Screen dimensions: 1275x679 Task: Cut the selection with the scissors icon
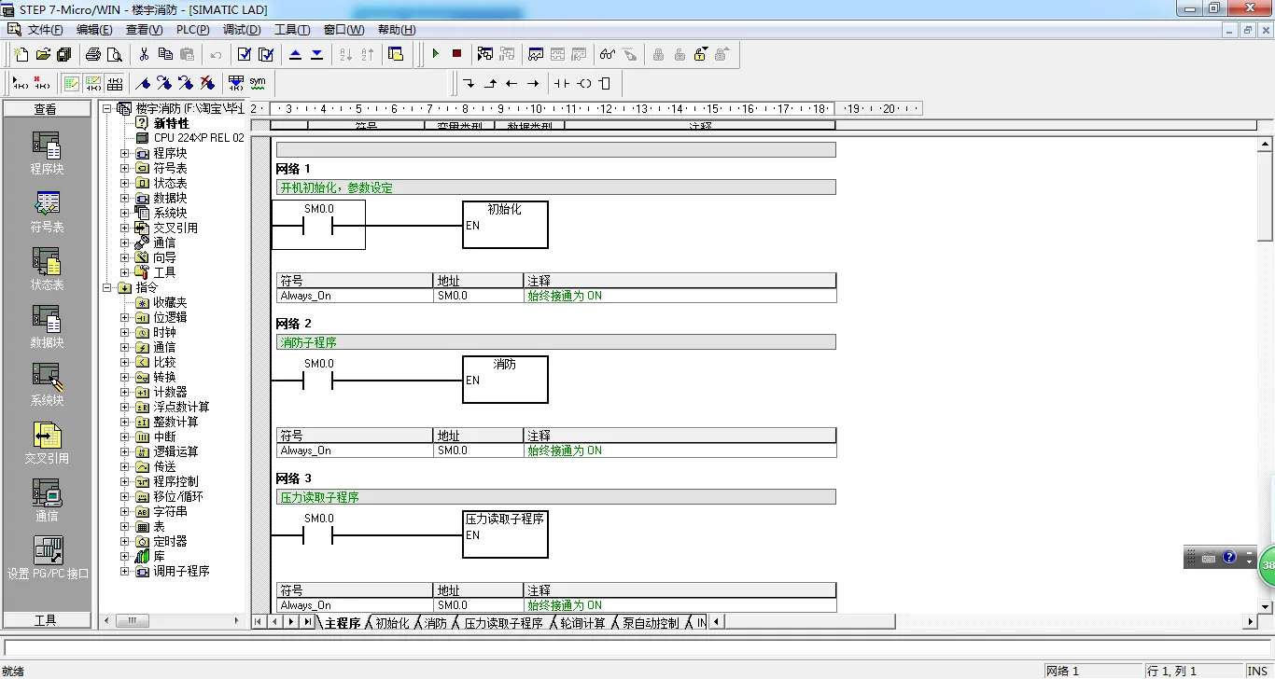pos(144,54)
